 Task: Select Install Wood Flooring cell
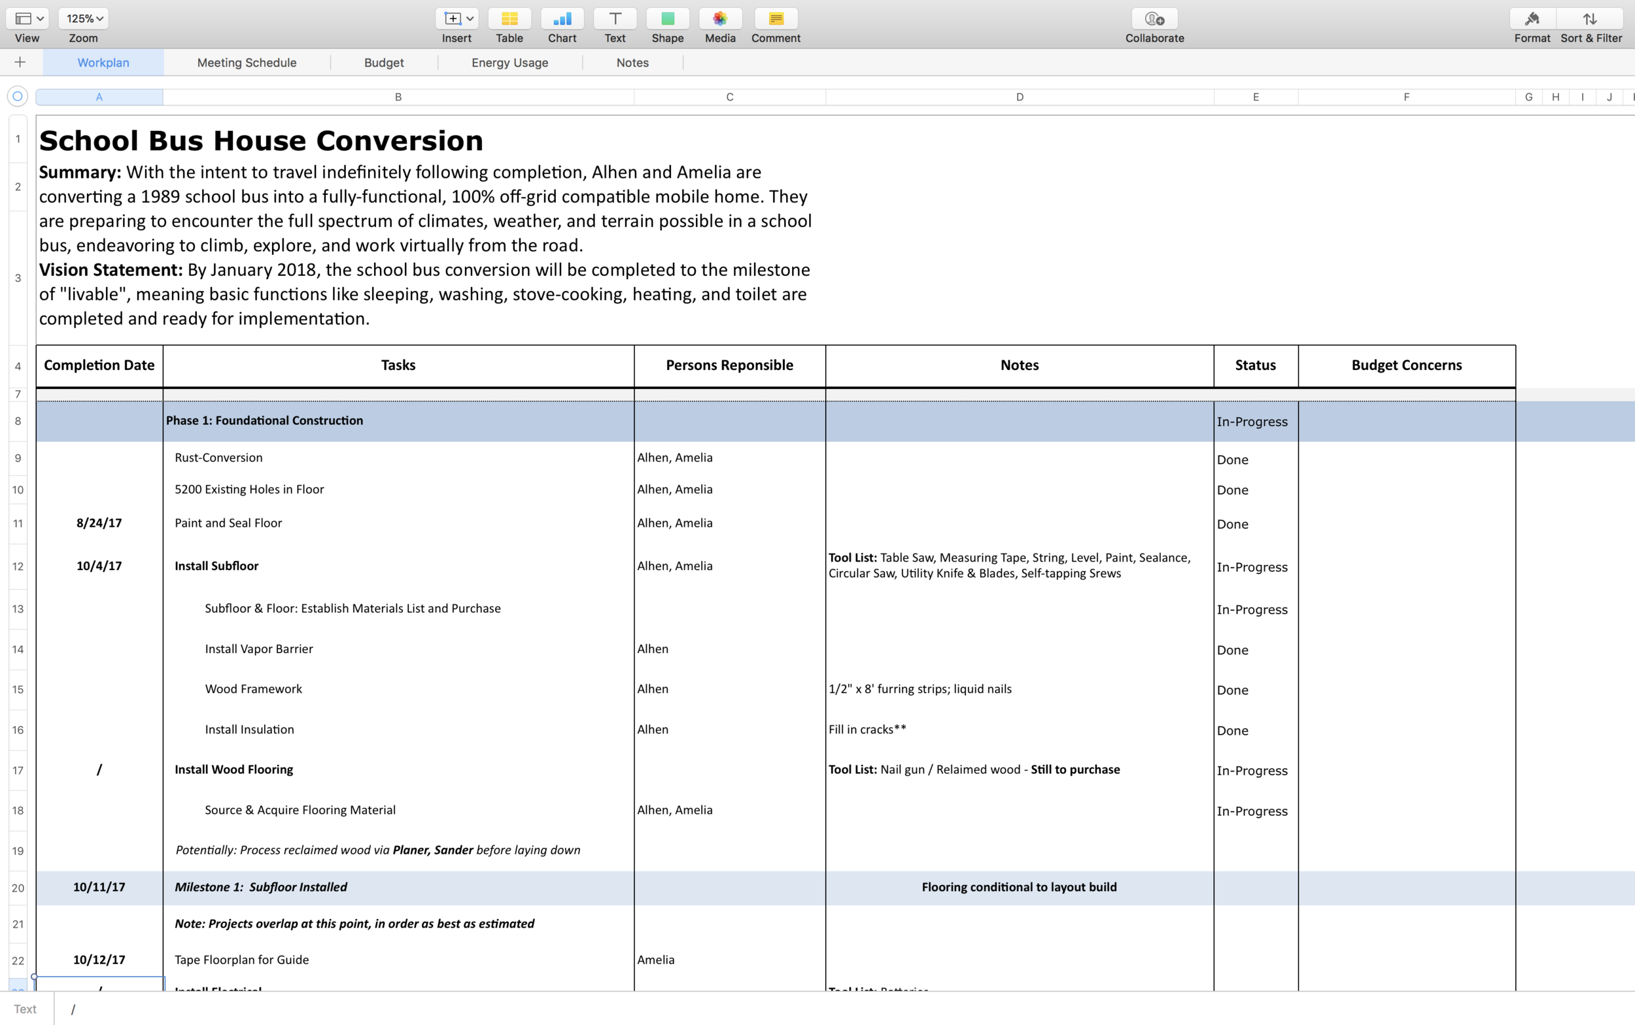click(398, 769)
